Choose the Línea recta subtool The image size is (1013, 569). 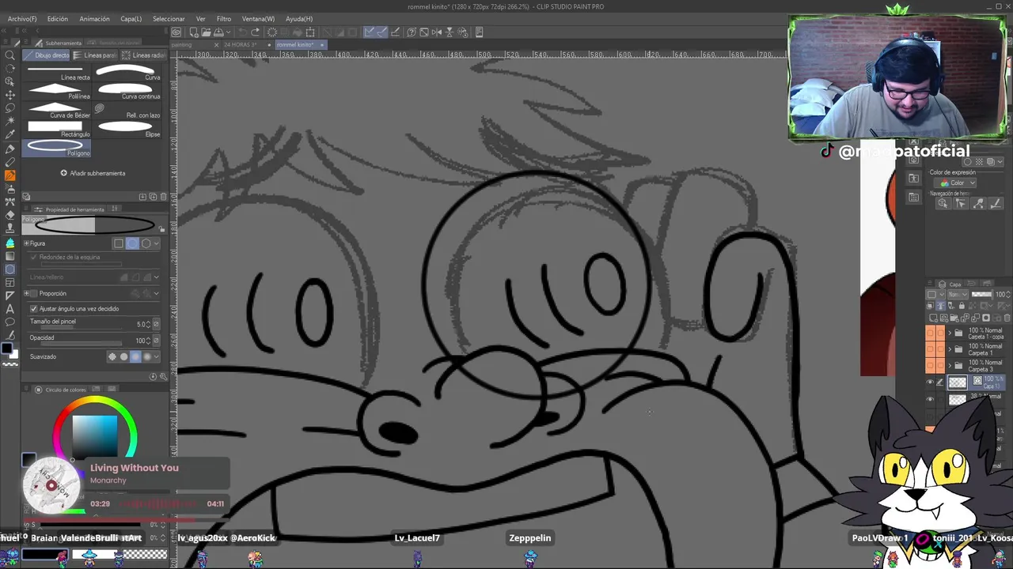coord(56,73)
